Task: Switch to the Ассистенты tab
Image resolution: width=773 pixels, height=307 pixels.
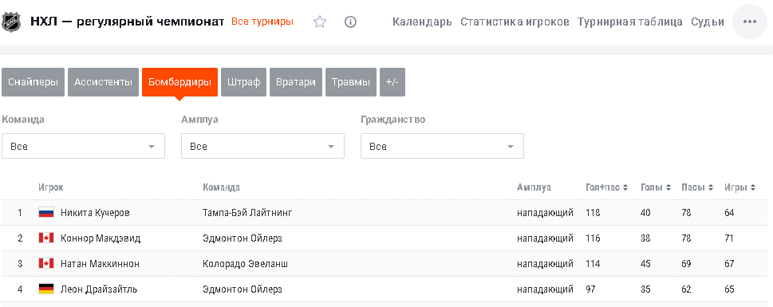Action: (103, 82)
